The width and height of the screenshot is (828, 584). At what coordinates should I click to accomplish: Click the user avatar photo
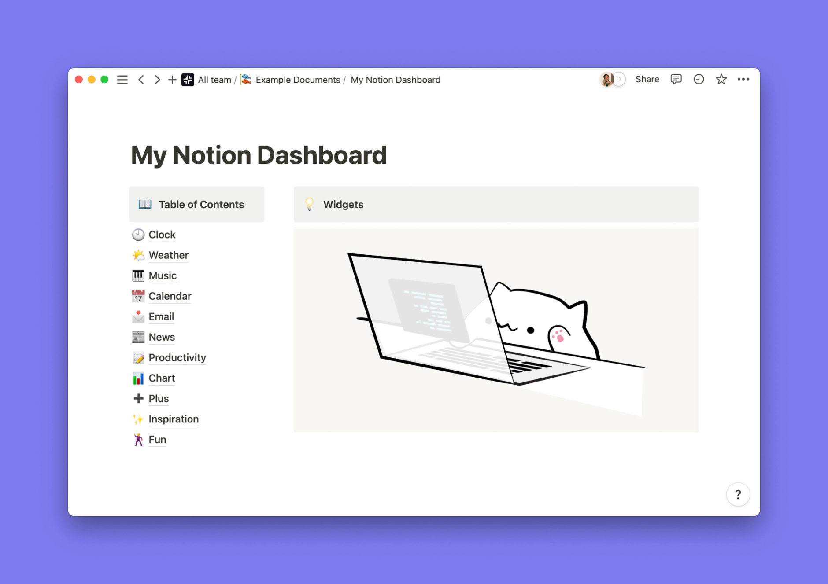606,79
